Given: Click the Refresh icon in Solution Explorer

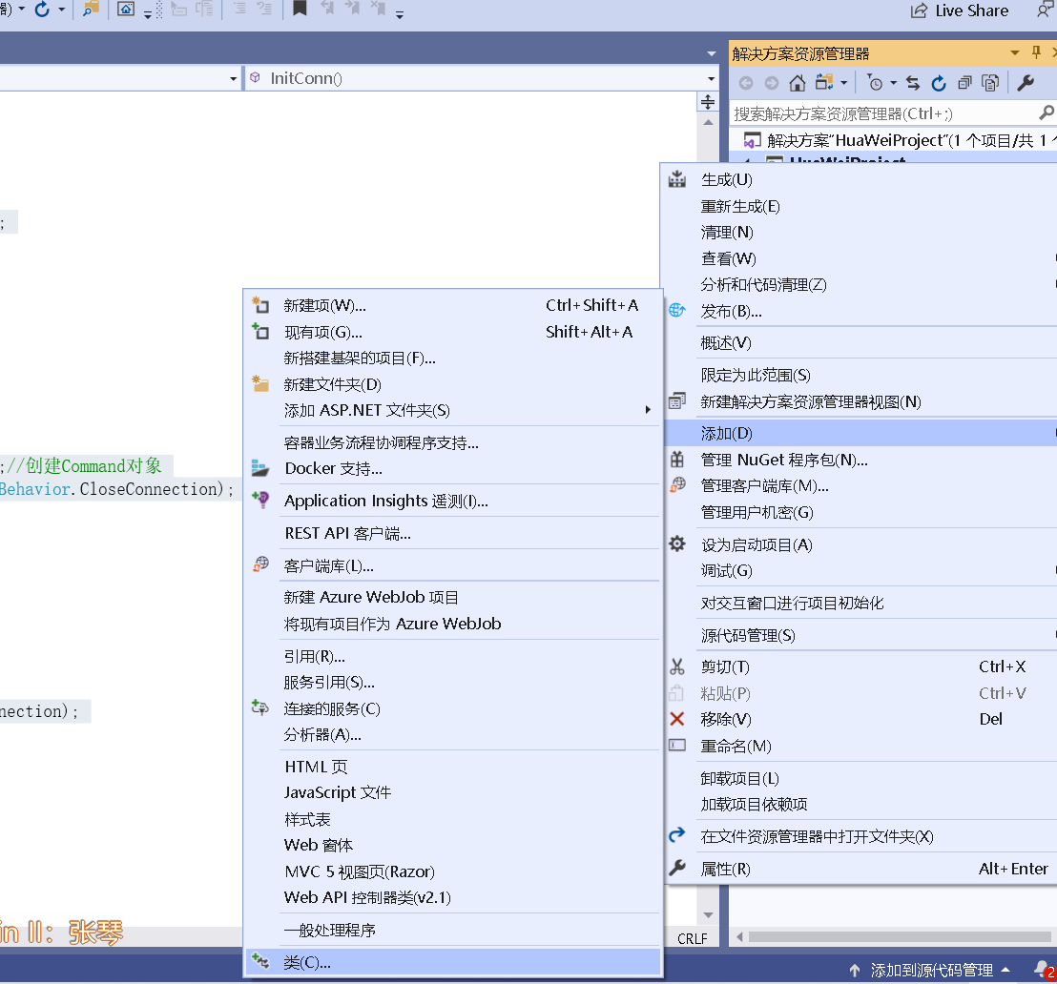Looking at the screenshot, I should (x=939, y=83).
